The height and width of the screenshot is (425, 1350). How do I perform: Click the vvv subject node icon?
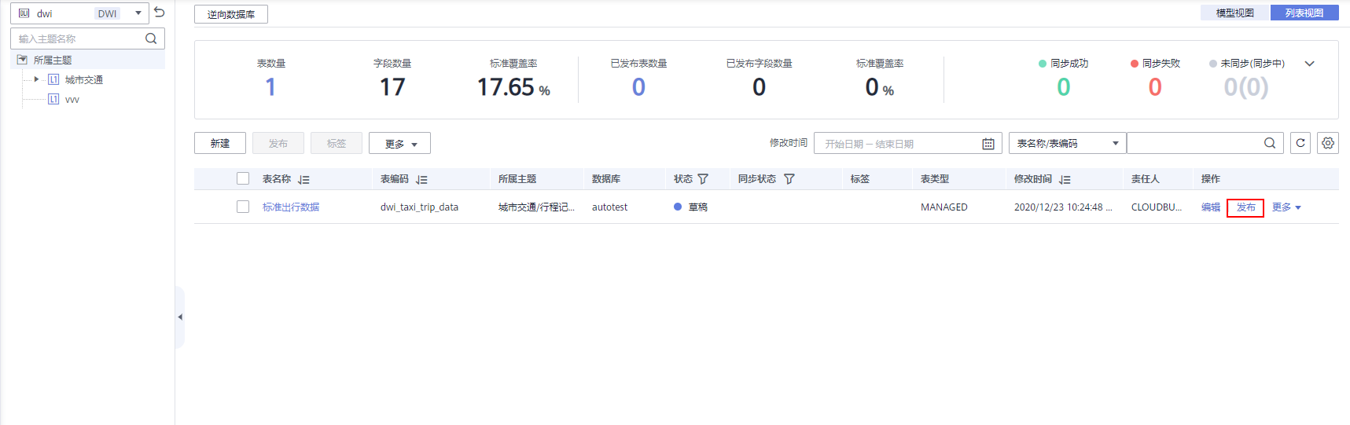pos(53,99)
